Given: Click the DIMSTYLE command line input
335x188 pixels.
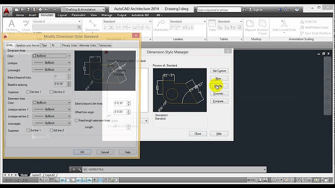Looking at the screenshot, I should (x=174, y=169).
